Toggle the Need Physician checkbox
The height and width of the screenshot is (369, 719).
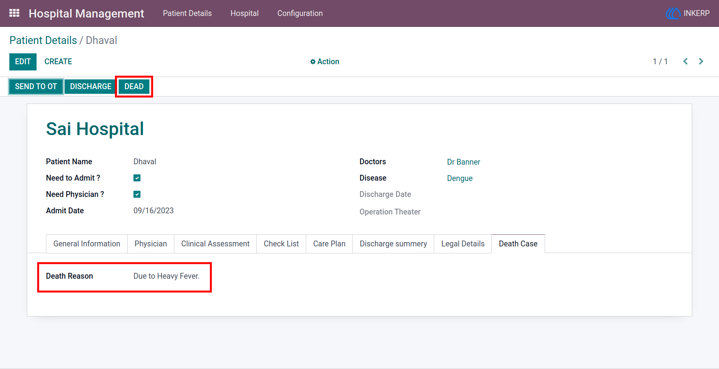point(137,194)
